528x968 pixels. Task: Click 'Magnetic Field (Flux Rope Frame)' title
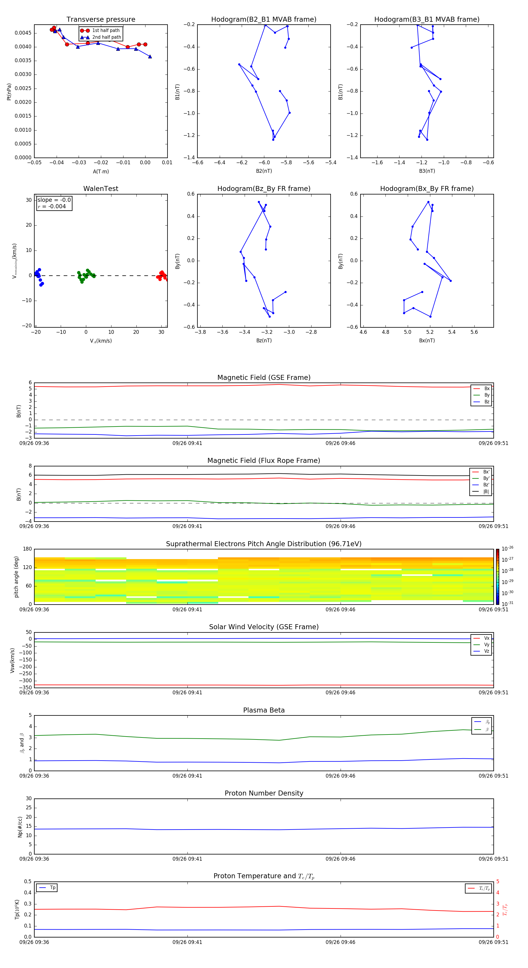[264, 461]
